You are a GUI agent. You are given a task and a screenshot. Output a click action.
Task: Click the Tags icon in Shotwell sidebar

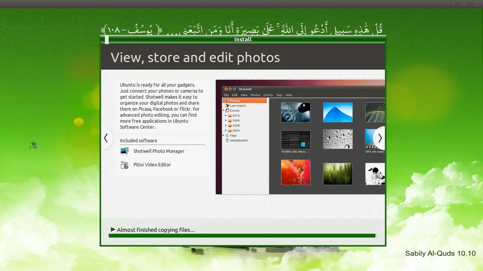click(x=227, y=135)
